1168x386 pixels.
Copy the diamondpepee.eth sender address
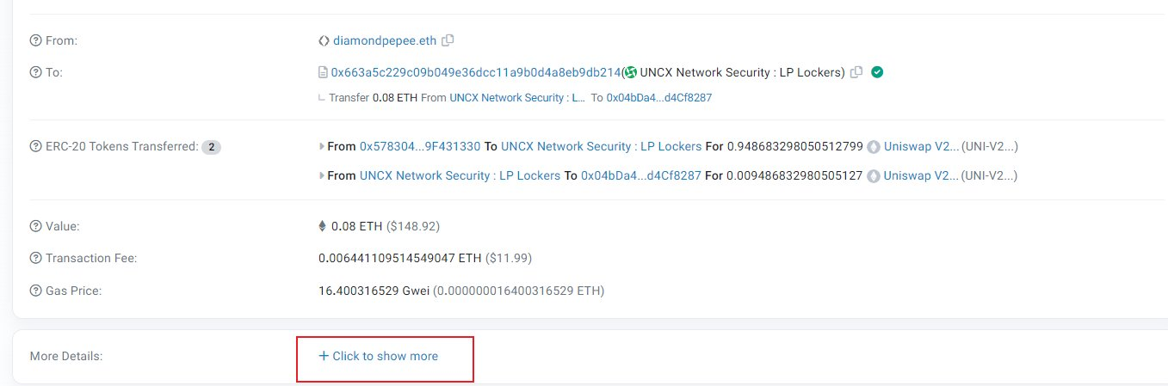click(448, 40)
